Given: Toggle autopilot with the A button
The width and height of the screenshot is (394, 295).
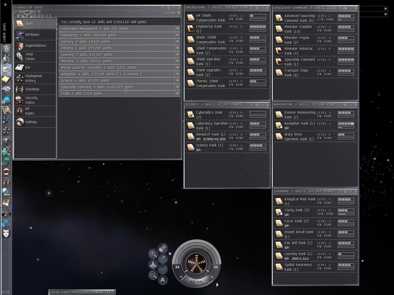Looking at the screenshot, I should pyautogui.click(x=163, y=280).
